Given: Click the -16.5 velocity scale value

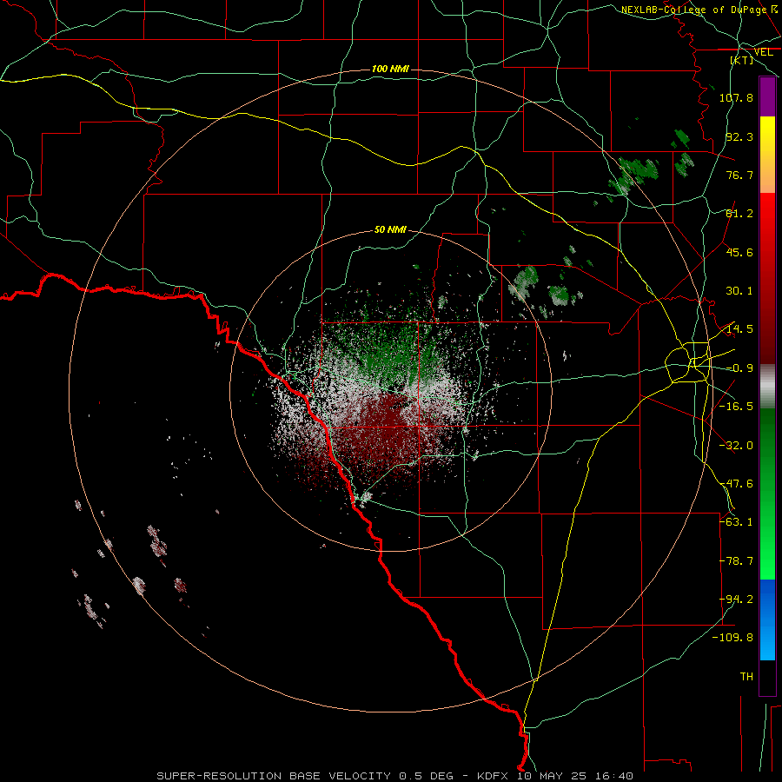Looking at the screenshot, I should coord(736,407).
